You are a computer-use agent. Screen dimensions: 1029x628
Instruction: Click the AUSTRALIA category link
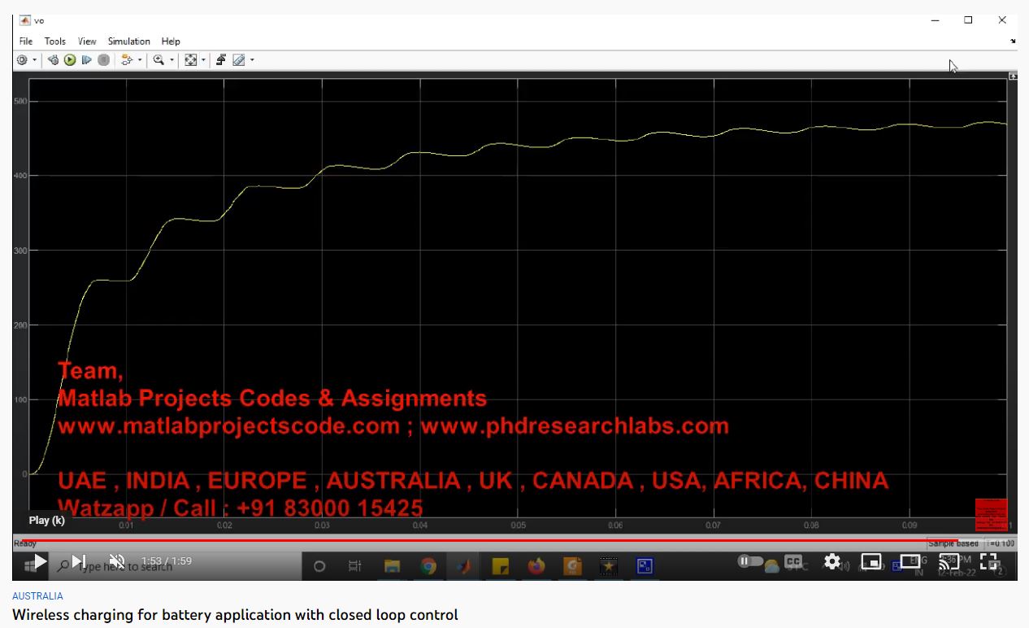(x=37, y=596)
